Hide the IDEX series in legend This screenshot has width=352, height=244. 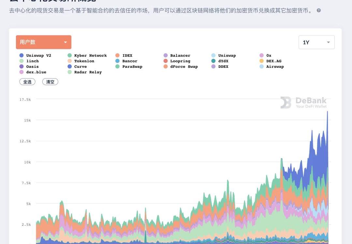[127, 55]
